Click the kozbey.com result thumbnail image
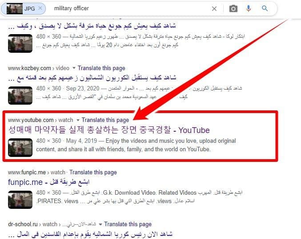 coord(20,94)
